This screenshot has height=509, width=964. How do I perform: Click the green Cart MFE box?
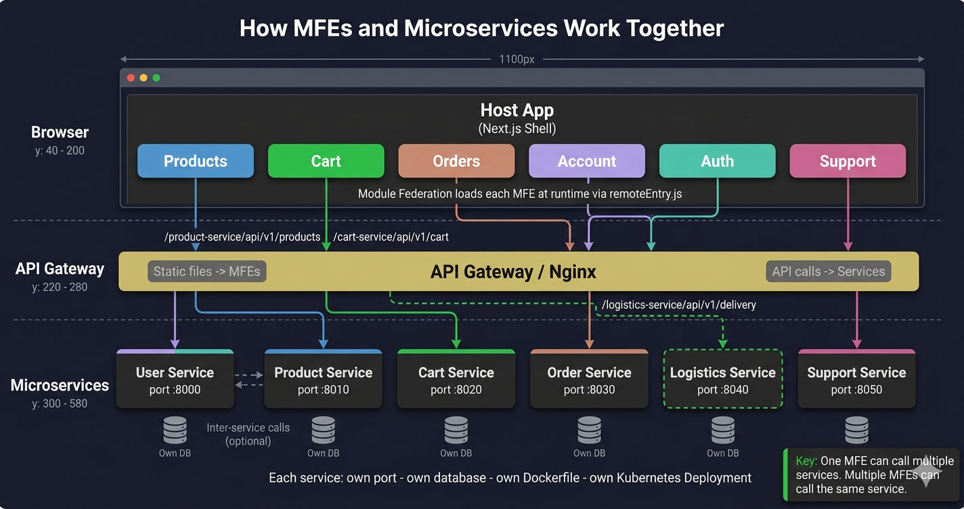click(x=326, y=161)
